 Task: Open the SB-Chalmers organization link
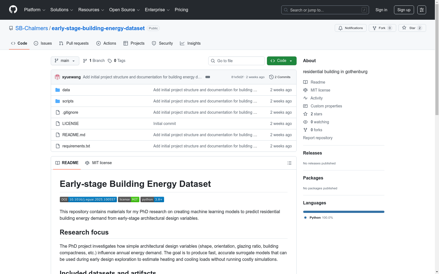[32, 28]
